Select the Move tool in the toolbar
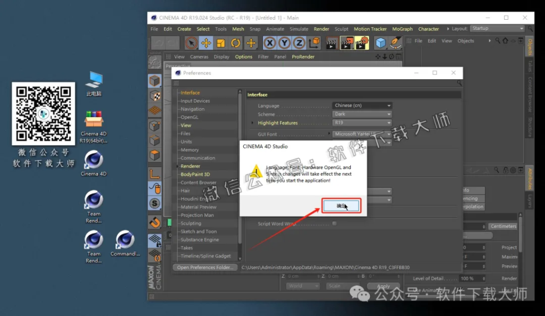The width and height of the screenshot is (545, 316). (206, 43)
